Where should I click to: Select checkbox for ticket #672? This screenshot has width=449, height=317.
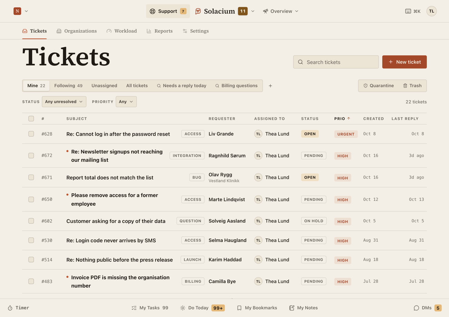31,156
